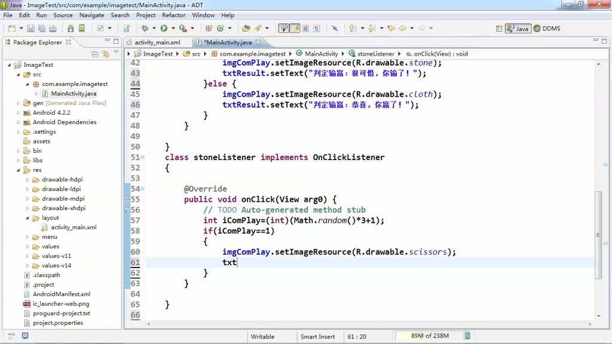This screenshot has width=612, height=344.
Task: Maximize the editor area panel
Action: click(604, 41)
